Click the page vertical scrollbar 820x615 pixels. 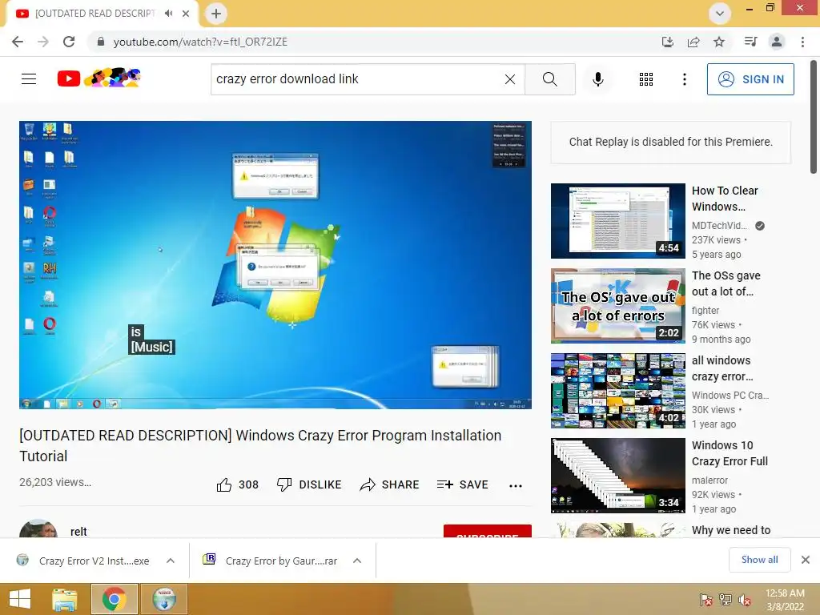814,118
